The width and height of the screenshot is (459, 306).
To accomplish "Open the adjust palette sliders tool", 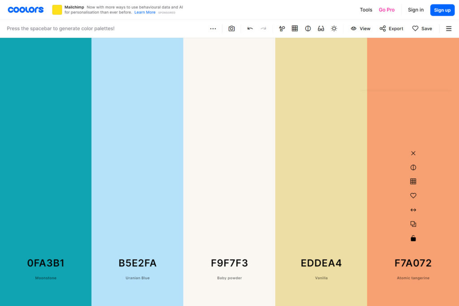I will tap(281, 28).
